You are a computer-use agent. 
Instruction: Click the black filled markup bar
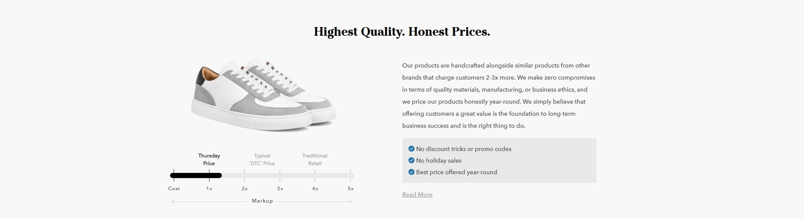[196, 176]
